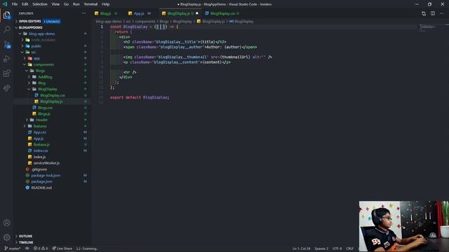Expand the features folder
The height and width of the screenshot is (252, 449).
point(40,126)
